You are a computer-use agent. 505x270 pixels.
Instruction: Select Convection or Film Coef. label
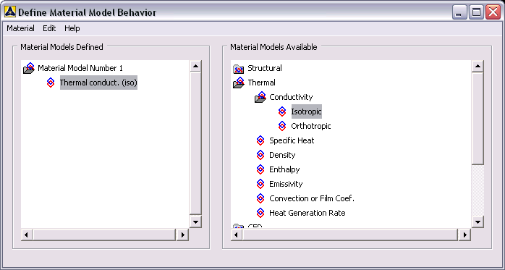point(312,199)
